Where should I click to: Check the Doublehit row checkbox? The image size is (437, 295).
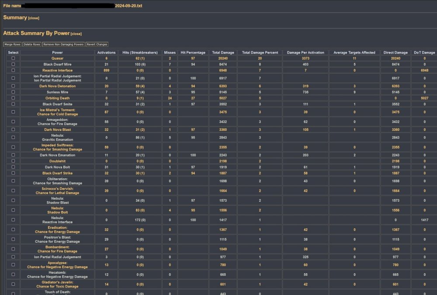click(13, 161)
